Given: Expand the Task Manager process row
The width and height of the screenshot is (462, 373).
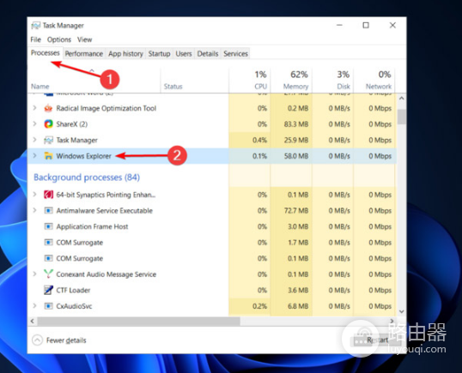Looking at the screenshot, I should (34, 140).
